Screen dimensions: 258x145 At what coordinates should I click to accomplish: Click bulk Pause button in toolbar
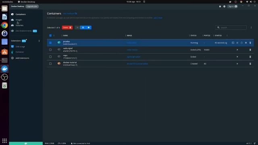pos(83,27)
